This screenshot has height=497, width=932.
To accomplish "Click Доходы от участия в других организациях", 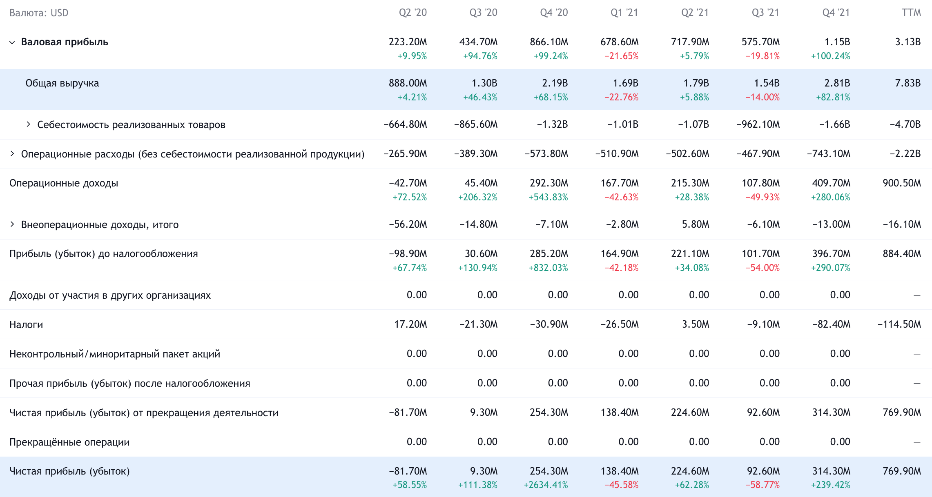I will point(110,295).
